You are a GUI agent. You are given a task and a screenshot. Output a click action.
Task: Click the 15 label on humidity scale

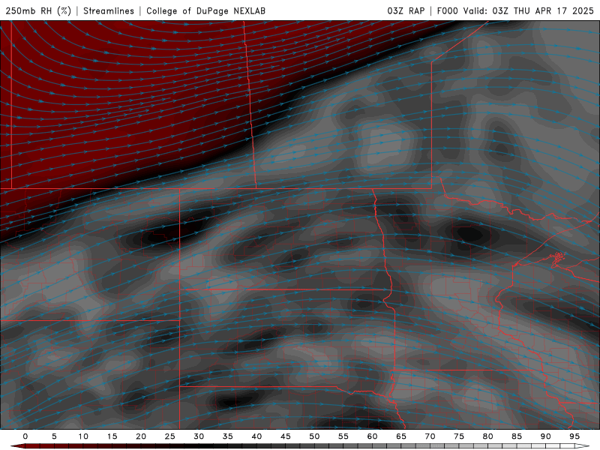click(x=112, y=436)
